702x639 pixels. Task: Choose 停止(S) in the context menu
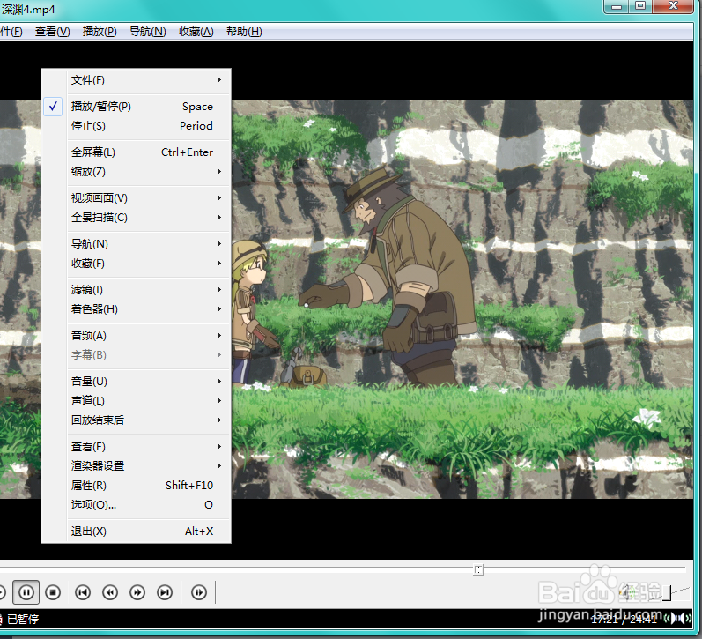tap(137, 126)
